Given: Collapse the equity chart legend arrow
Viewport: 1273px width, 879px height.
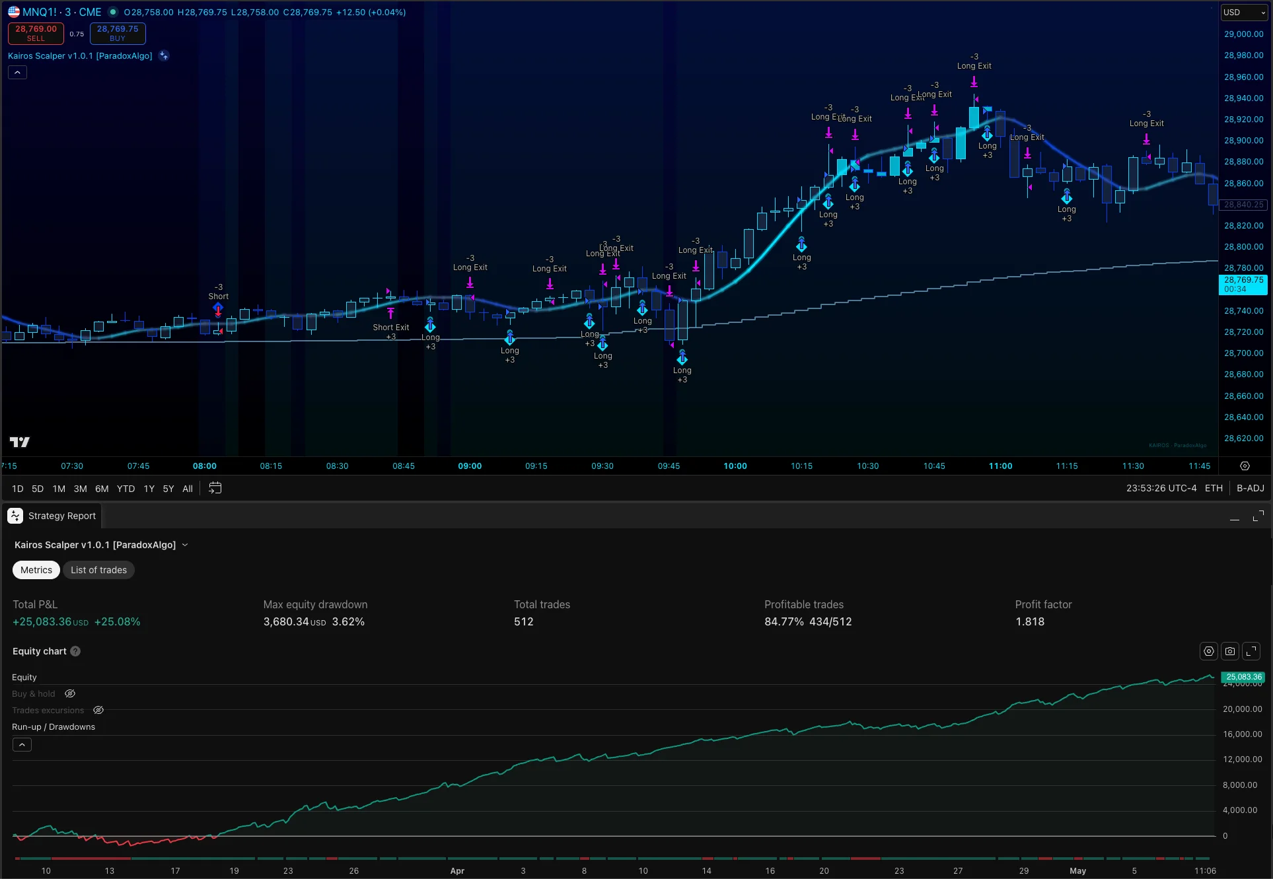Looking at the screenshot, I should (22, 745).
